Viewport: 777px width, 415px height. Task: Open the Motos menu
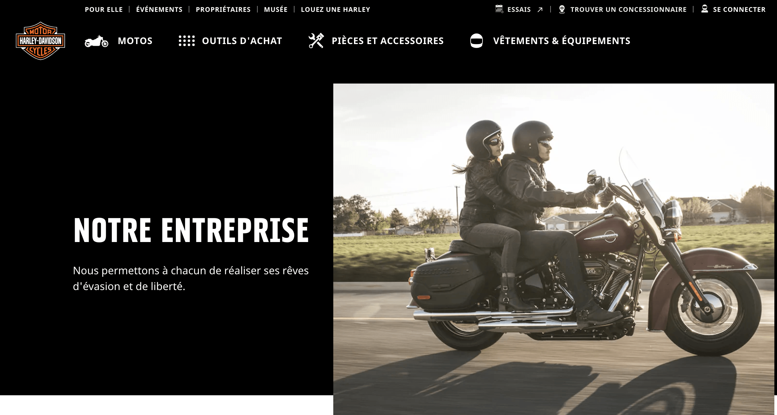tap(135, 41)
